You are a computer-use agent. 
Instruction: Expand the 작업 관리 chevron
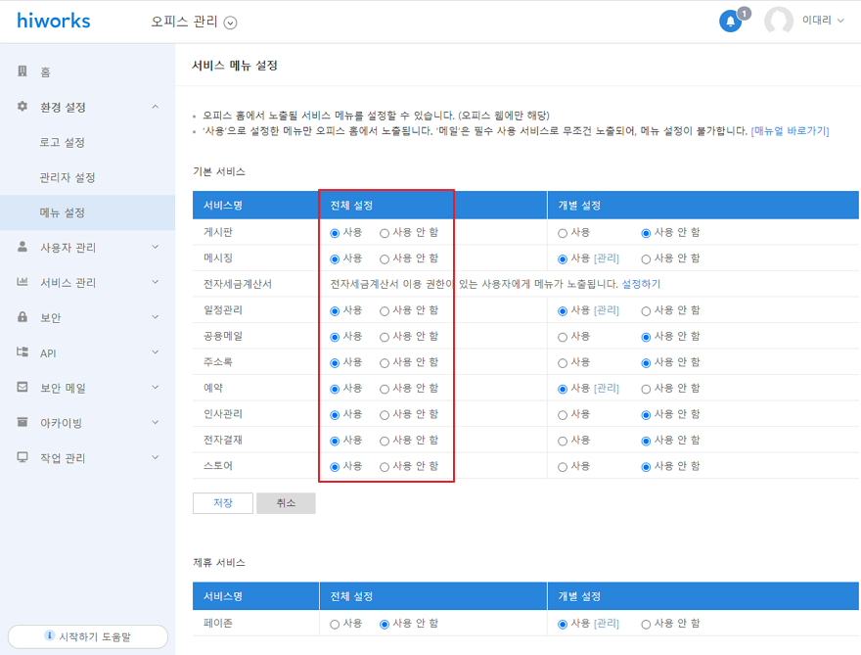pos(156,457)
